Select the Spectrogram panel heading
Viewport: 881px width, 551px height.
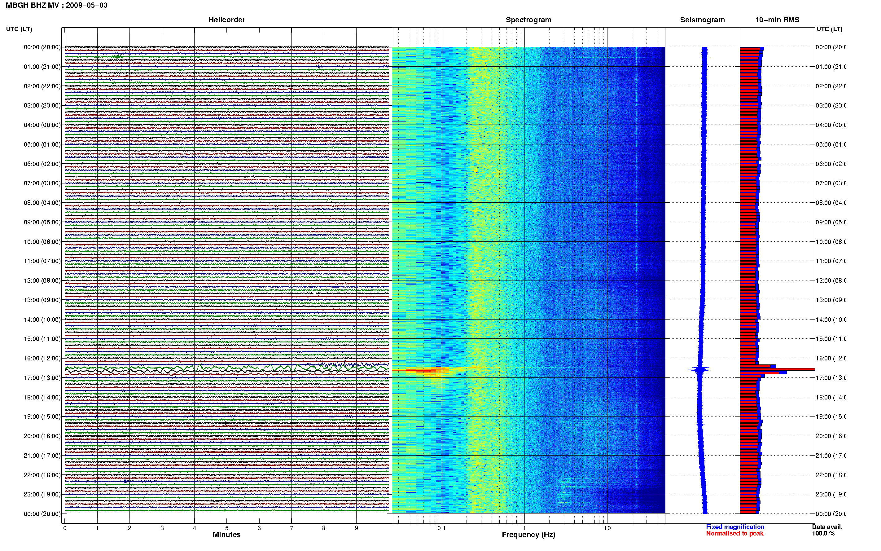pyautogui.click(x=528, y=20)
